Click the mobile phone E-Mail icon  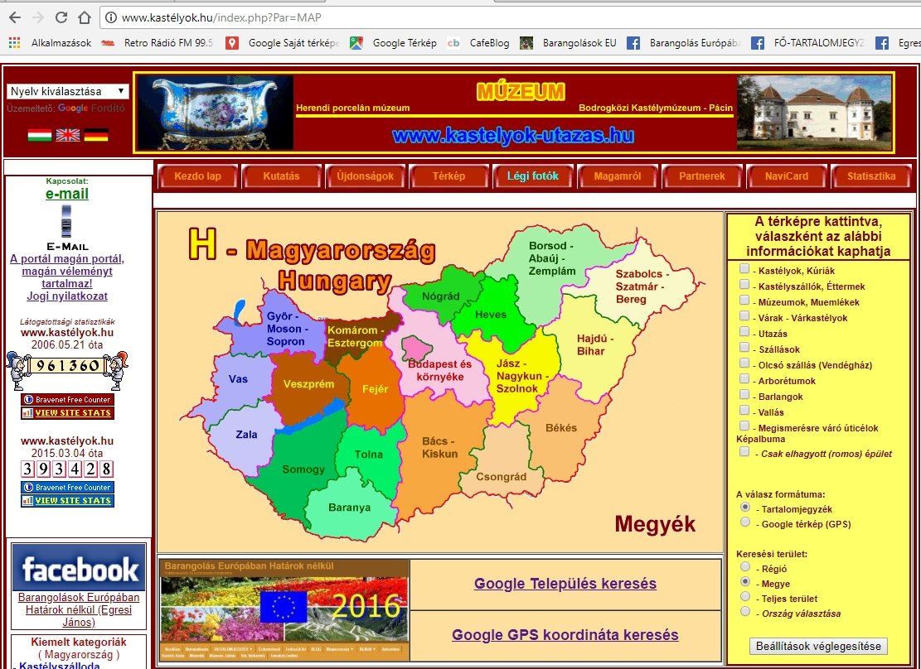(x=66, y=222)
